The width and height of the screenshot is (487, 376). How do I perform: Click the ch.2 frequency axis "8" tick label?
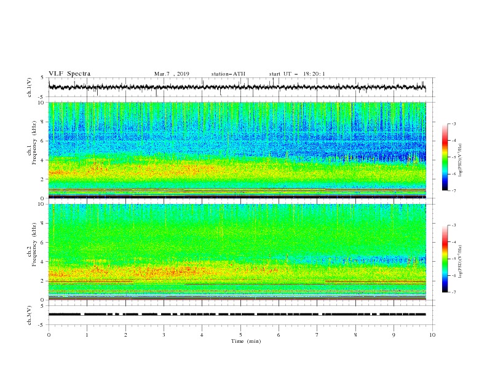point(44,224)
